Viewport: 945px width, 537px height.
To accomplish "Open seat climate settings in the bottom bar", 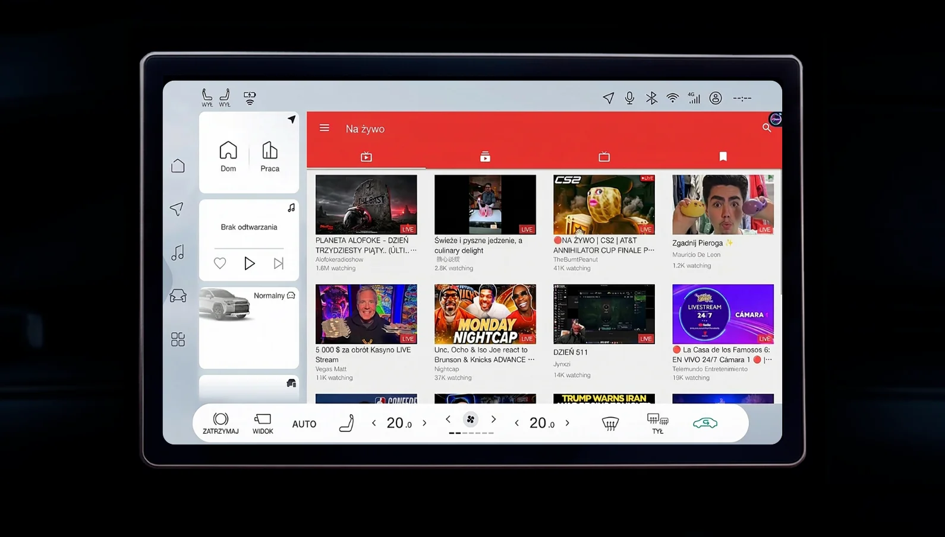I will click(x=346, y=423).
